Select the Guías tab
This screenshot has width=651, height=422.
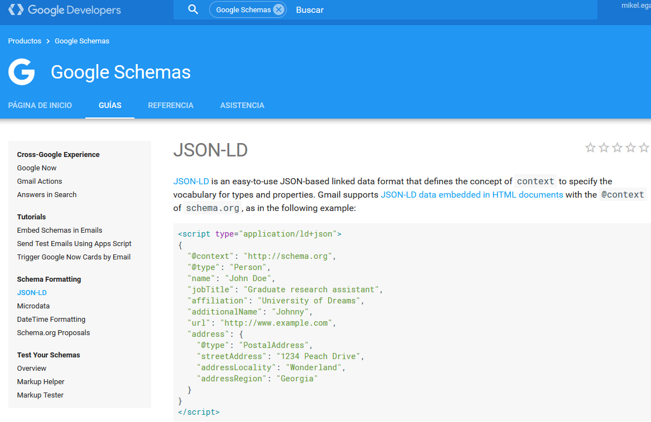tap(110, 105)
